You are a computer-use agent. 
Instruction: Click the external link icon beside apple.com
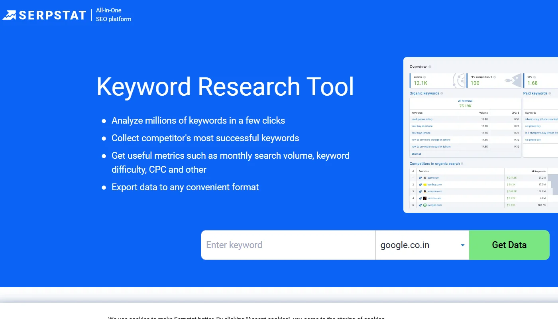click(420, 177)
